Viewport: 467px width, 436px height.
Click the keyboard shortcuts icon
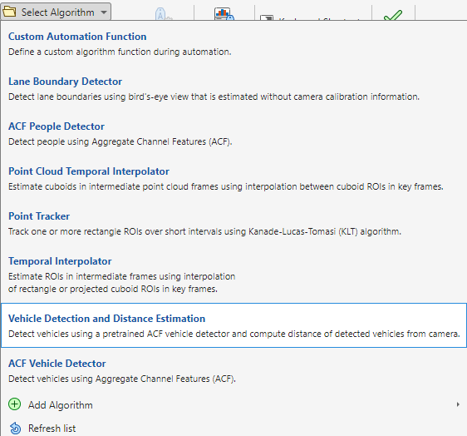coord(267,18)
